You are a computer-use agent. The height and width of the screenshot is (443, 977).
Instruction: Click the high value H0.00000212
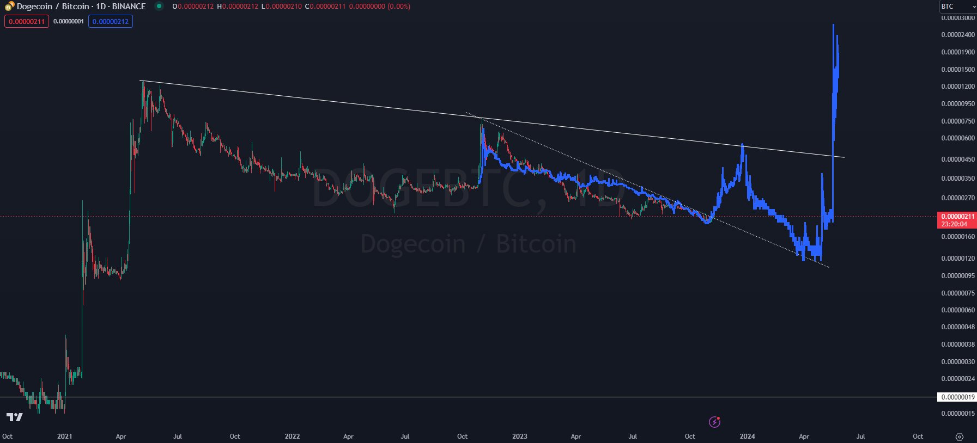[237, 7]
